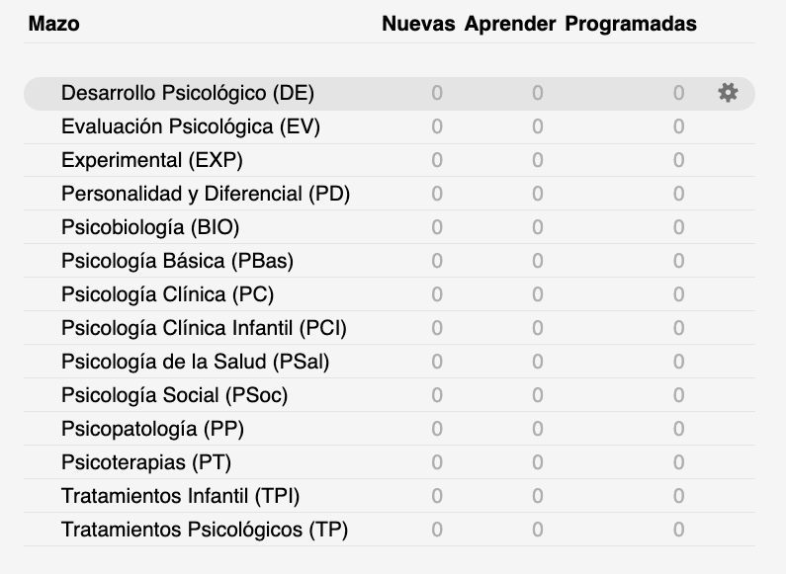Image resolution: width=786 pixels, height=574 pixels.
Task: Click the Psicobiología (BIO) deck
Action: coord(150,227)
